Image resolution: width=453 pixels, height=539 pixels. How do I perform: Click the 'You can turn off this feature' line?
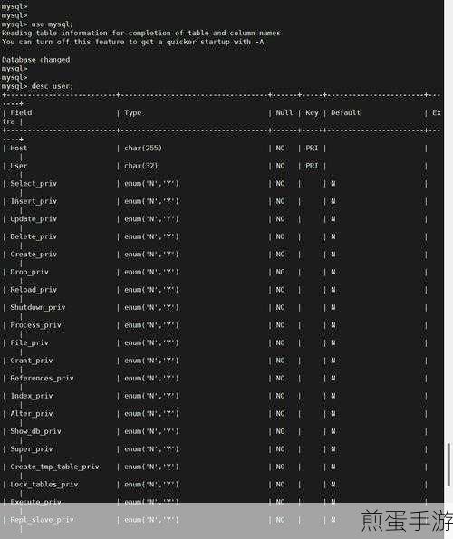[x=132, y=42]
